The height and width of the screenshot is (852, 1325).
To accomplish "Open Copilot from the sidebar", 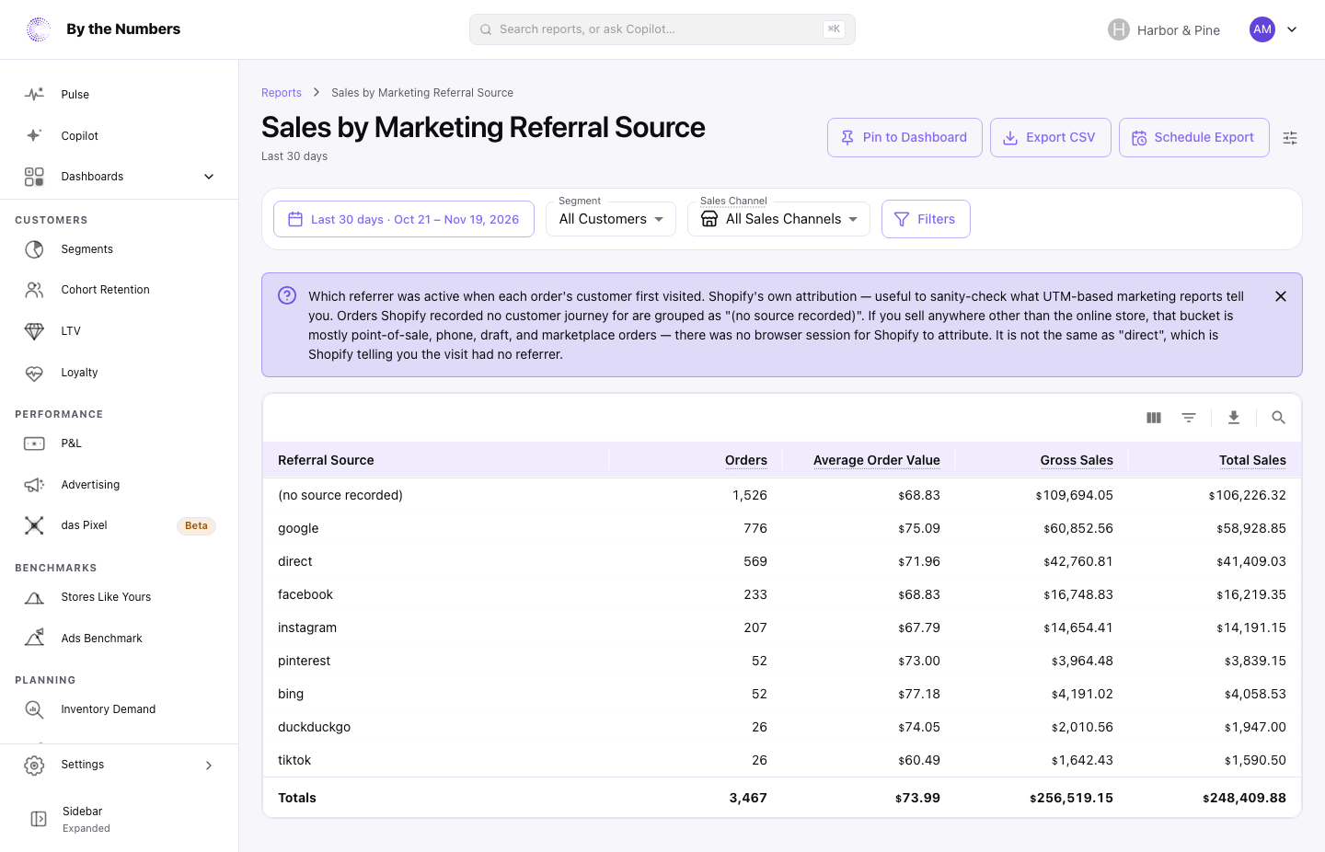I will coord(120,135).
